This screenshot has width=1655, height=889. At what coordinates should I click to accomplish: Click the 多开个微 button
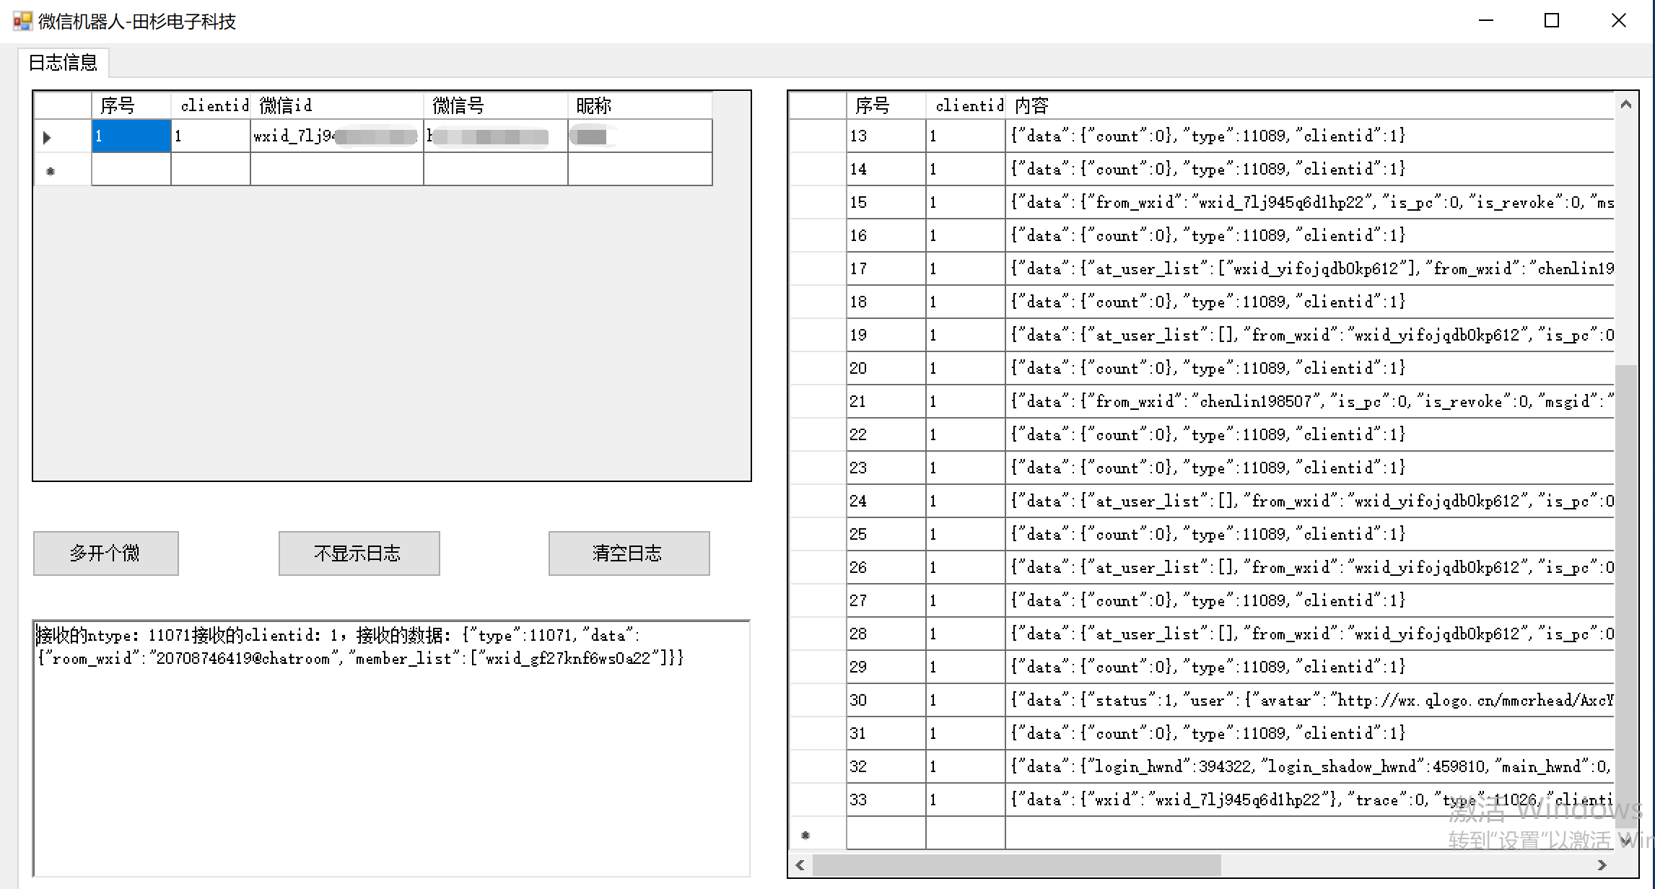coord(105,553)
